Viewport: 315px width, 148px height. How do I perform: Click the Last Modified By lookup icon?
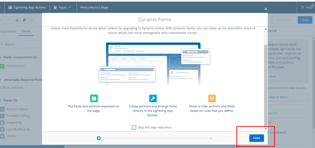(2, 129)
